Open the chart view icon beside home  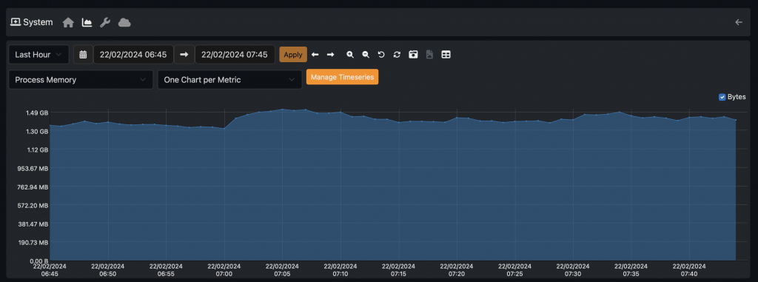[x=87, y=23]
